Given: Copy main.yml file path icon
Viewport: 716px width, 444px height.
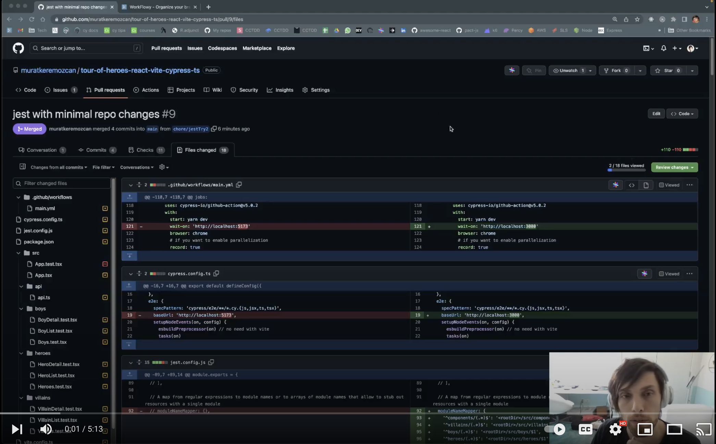Looking at the screenshot, I should pyautogui.click(x=239, y=185).
